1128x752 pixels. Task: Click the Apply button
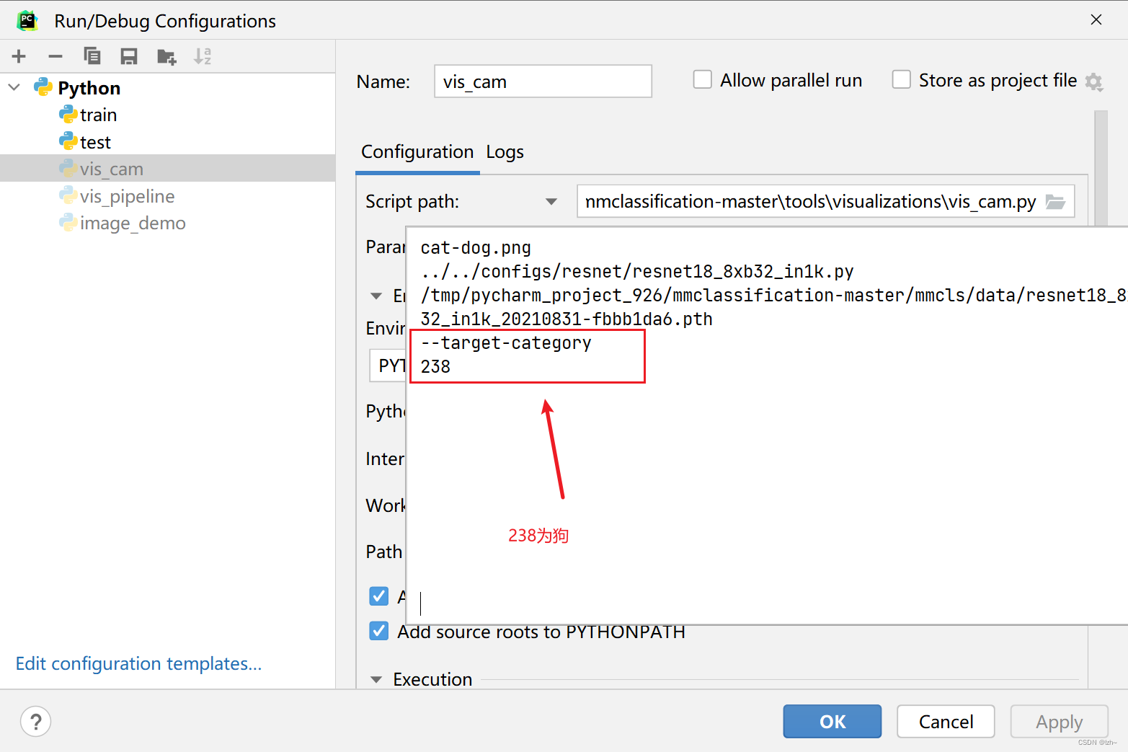tap(1059, 722)
